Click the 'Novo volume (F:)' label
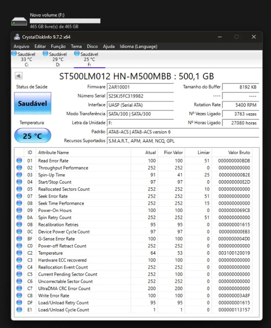This screenshot has width=271, height=328. (x=47, y=15)
